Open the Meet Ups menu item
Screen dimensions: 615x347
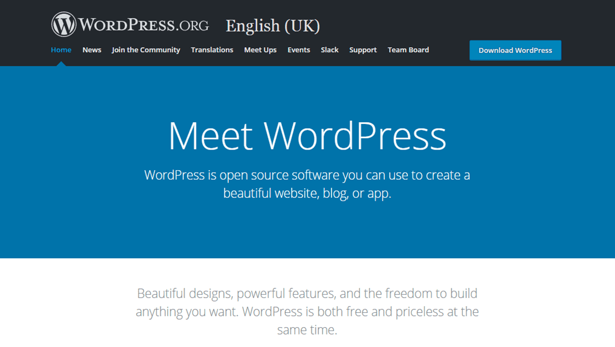pos(260,50)
